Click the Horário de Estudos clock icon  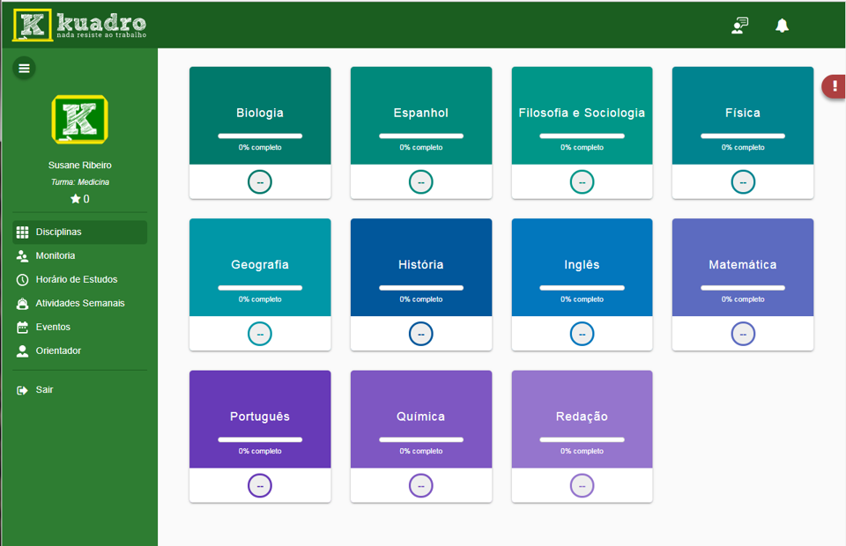pos(23,280)
